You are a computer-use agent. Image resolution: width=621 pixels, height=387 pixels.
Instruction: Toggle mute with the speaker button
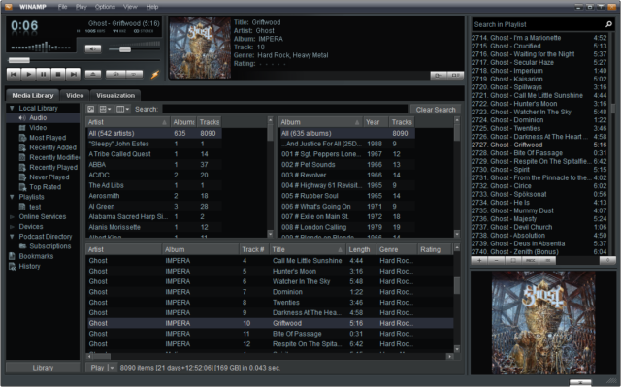[x=93, y=49]
